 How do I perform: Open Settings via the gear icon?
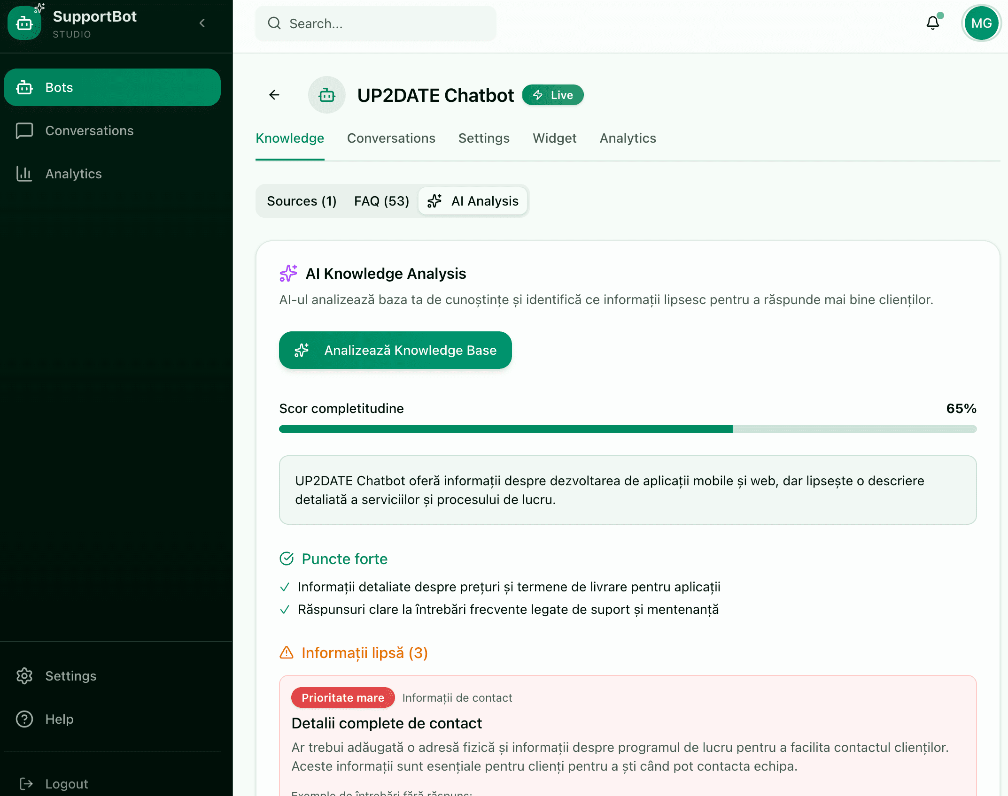point(24,676)
